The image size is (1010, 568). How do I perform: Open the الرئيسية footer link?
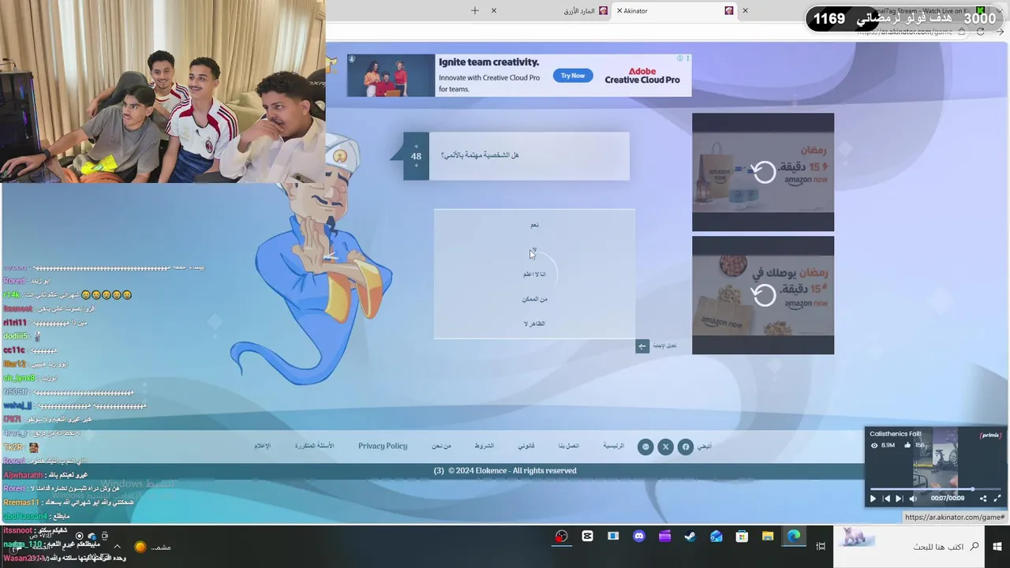tap(614, 446)
